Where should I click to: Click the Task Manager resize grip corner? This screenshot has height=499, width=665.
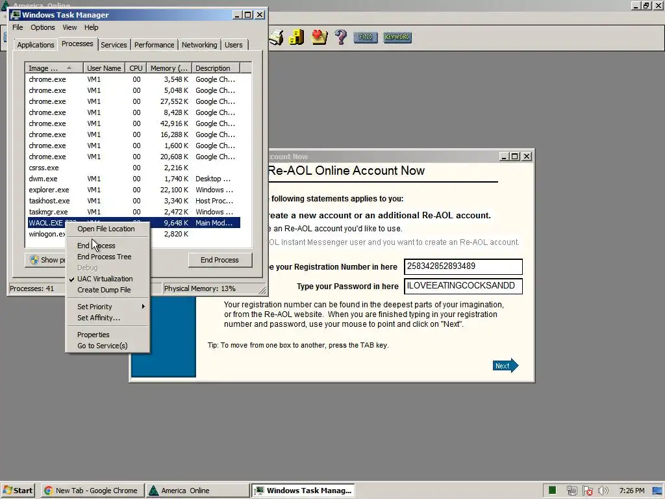click(262, 290)
